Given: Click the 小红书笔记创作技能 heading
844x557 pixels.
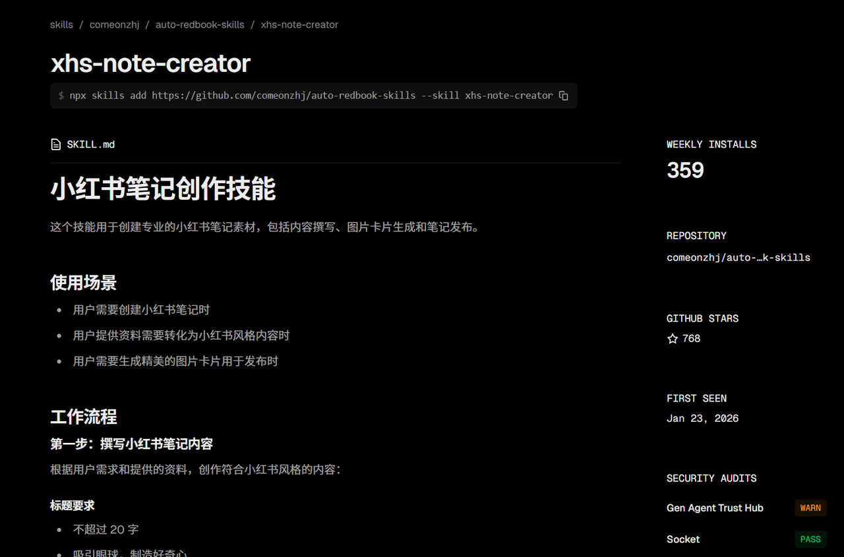Looking at the screenshot, I should coord(163,189).
